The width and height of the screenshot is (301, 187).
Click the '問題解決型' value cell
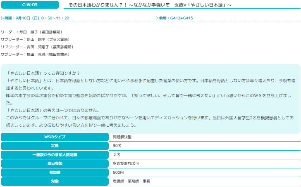pos(122,137)
